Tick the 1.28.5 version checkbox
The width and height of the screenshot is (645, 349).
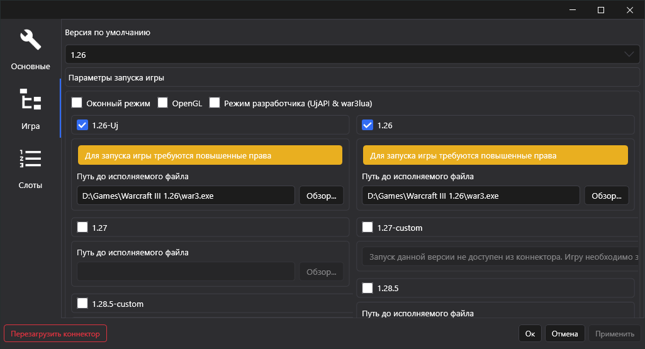[x=367, y=289]
